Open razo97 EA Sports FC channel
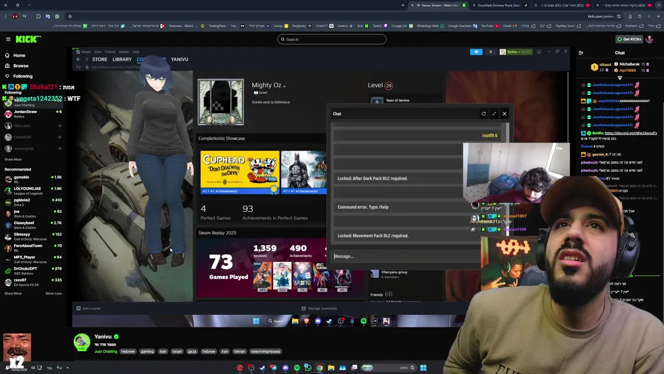 32,282
